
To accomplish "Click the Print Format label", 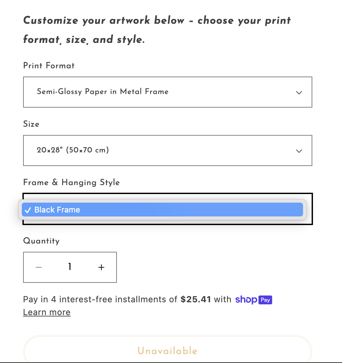I will coord(49,66).
